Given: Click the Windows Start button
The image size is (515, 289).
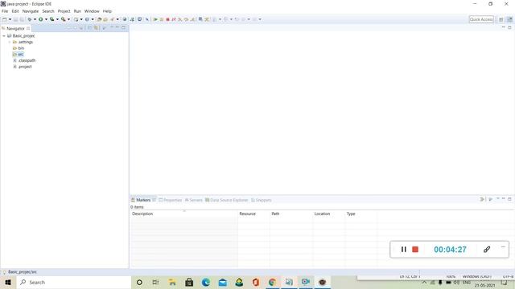Looking at the screenshot, I should 8,282.
